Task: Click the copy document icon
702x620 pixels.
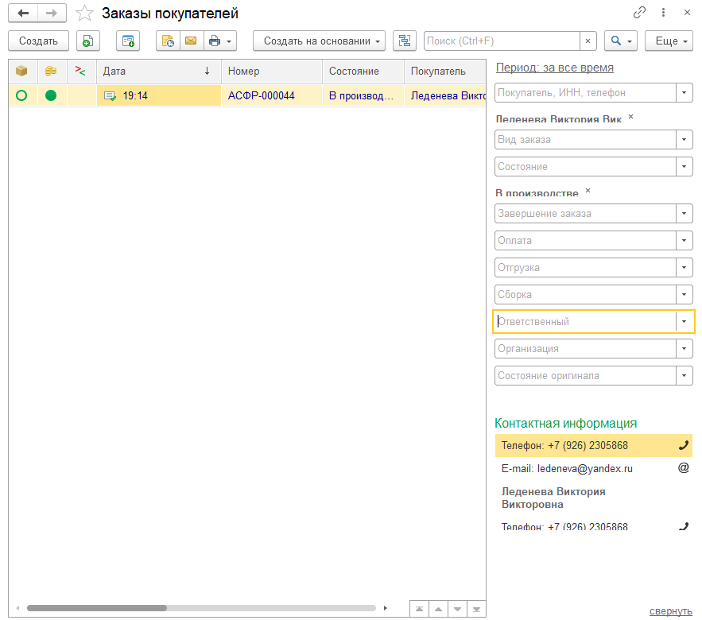Action: (x=88, y=41)
